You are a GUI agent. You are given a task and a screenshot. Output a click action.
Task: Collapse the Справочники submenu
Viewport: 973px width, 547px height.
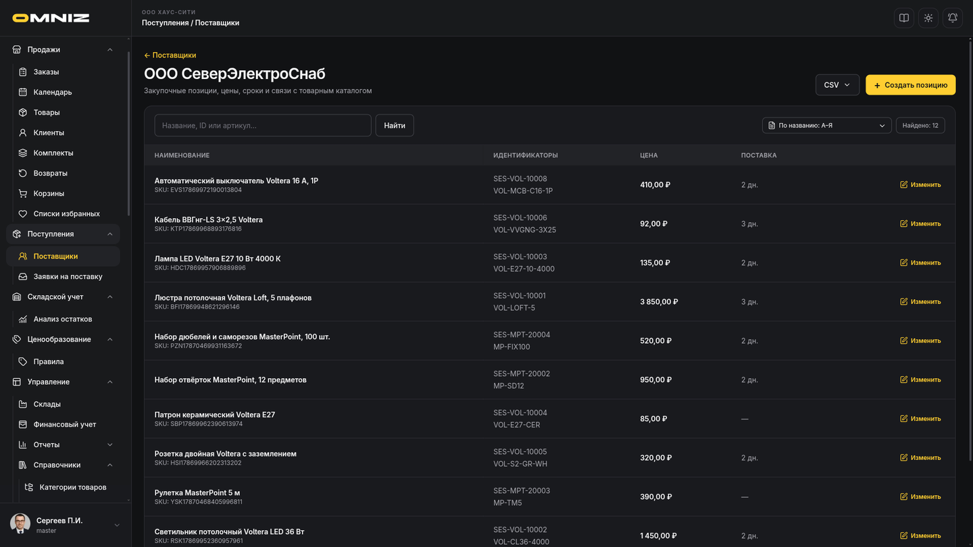click(x=110, y=465)
